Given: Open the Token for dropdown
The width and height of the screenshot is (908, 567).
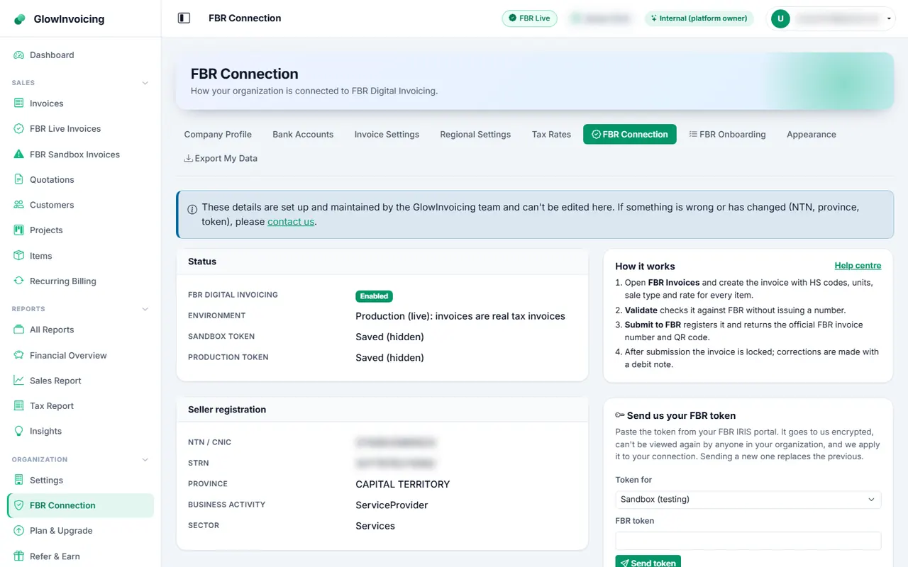Looking at the screenshot, I should coord(748,500).
